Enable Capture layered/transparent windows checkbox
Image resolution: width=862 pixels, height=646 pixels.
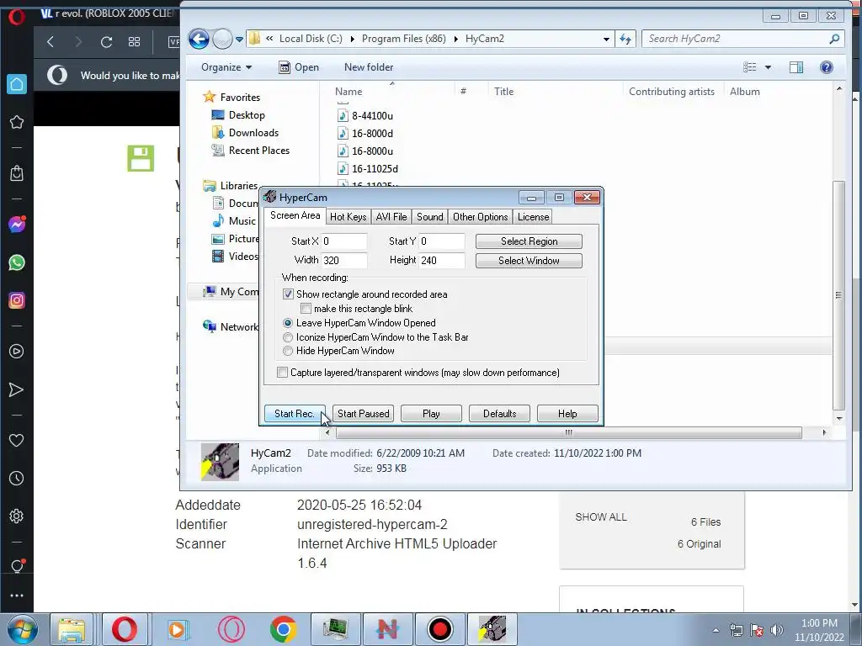coord(283,373)
